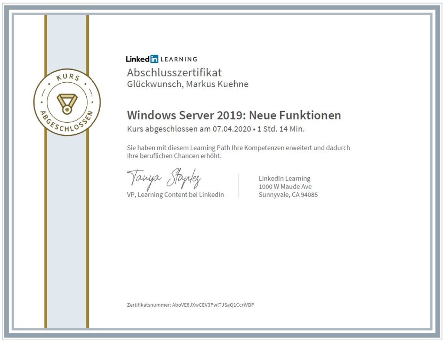
Task: Click the word 'LEARNING' in the logo
Action: [x=179, y=59]
